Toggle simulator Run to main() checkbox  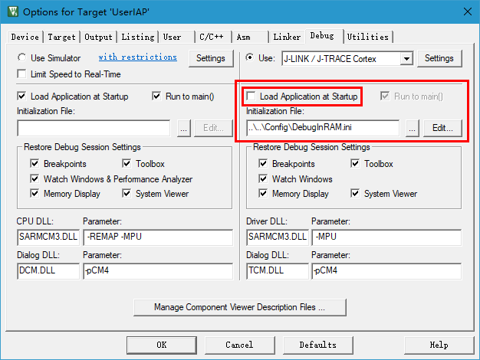[x=156, y=97]
